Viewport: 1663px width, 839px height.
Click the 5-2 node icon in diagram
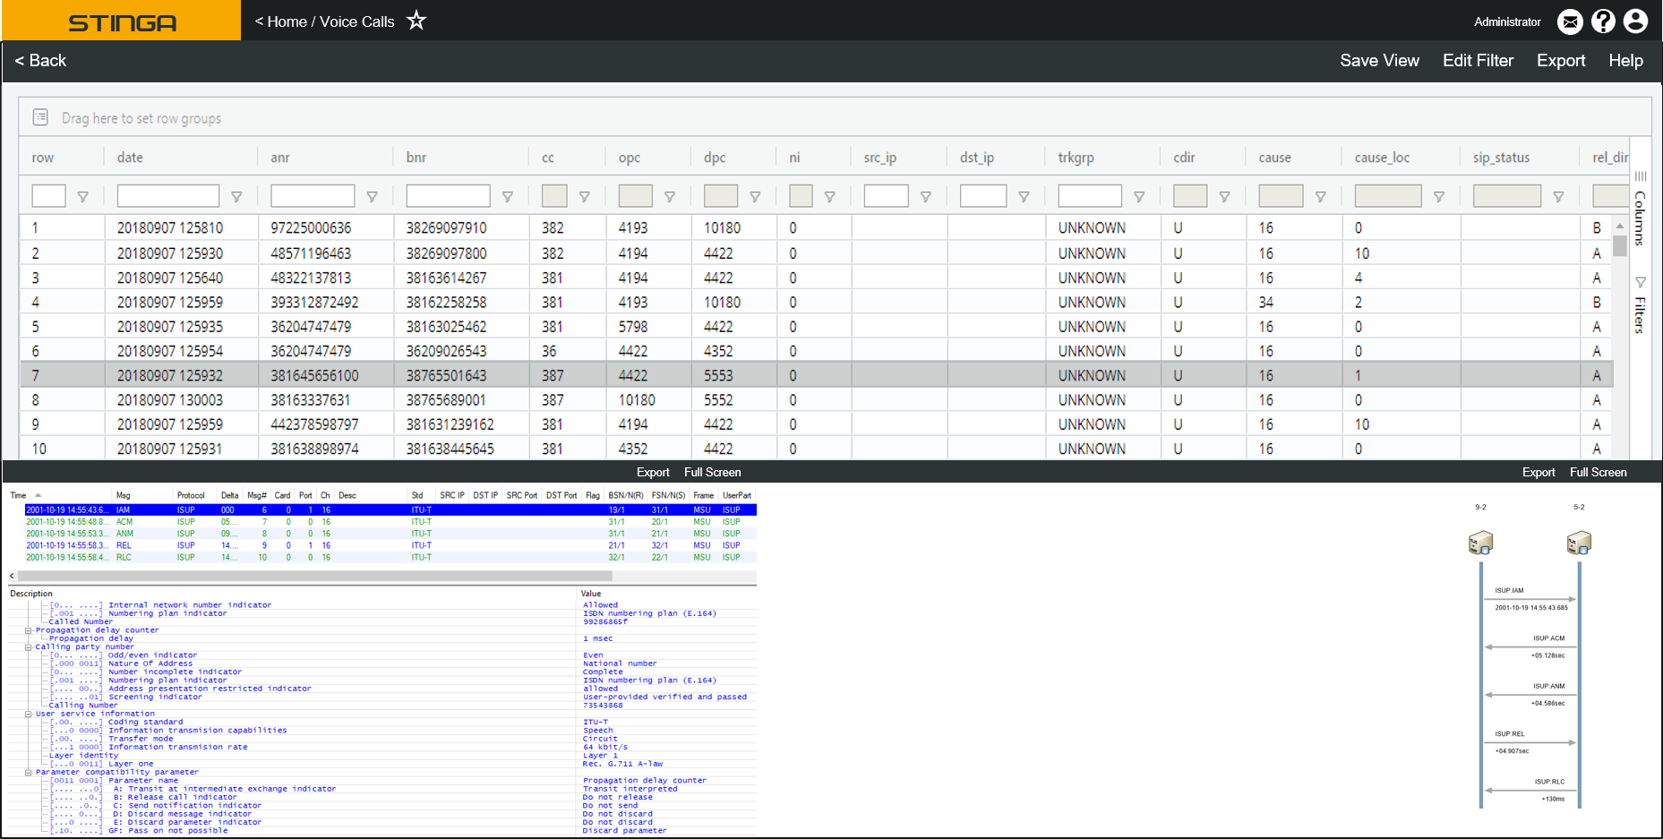click(x=1579, y=543)
